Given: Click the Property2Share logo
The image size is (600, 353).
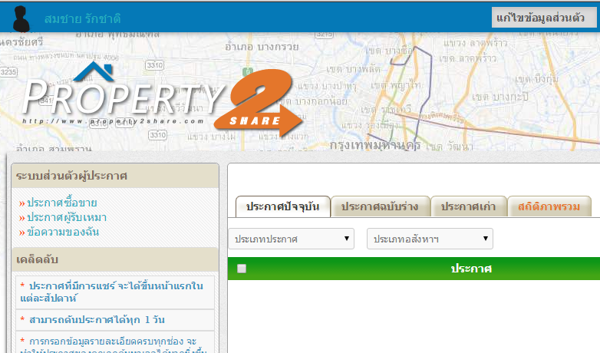Looking at the screenshot, I should pyautogui.click(x=163, y=100).
